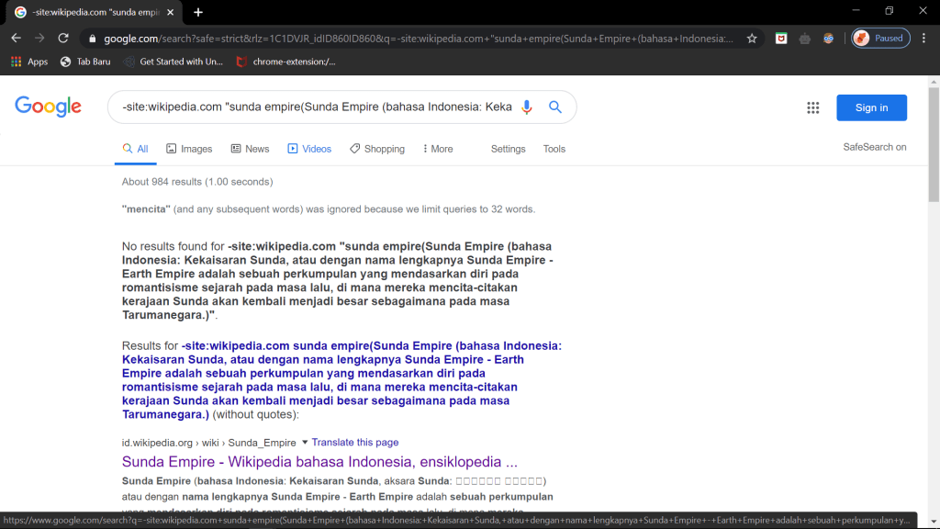
Task: Click the paused profile button
Action: (880, 39)
